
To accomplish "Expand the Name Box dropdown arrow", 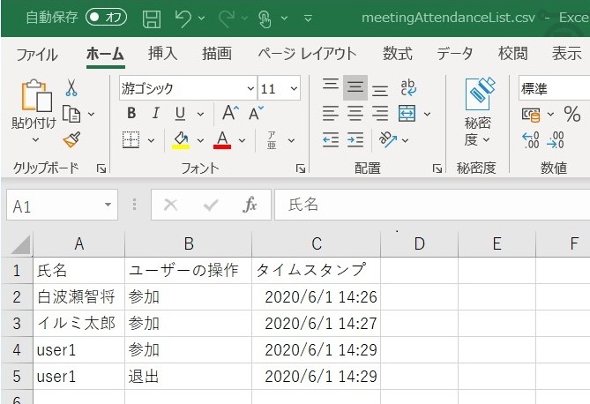I will pos(108,205).
